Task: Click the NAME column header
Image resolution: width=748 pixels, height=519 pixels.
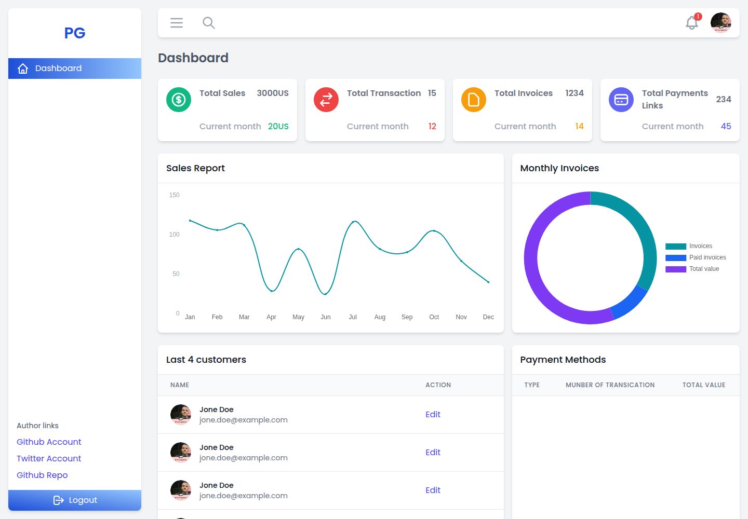Action: click(180, 385)
